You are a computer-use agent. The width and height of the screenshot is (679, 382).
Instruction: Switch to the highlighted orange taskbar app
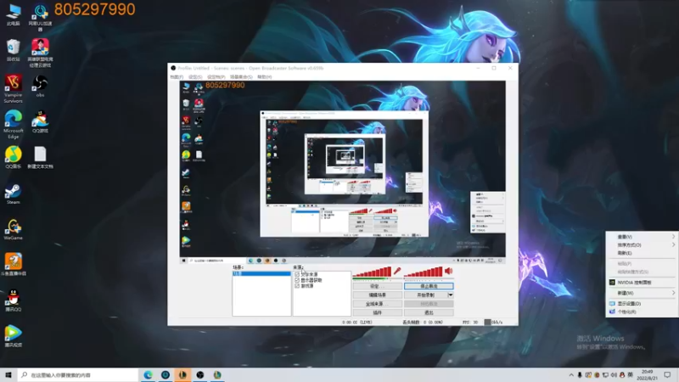pyautogui.click(x=182, y=374)
